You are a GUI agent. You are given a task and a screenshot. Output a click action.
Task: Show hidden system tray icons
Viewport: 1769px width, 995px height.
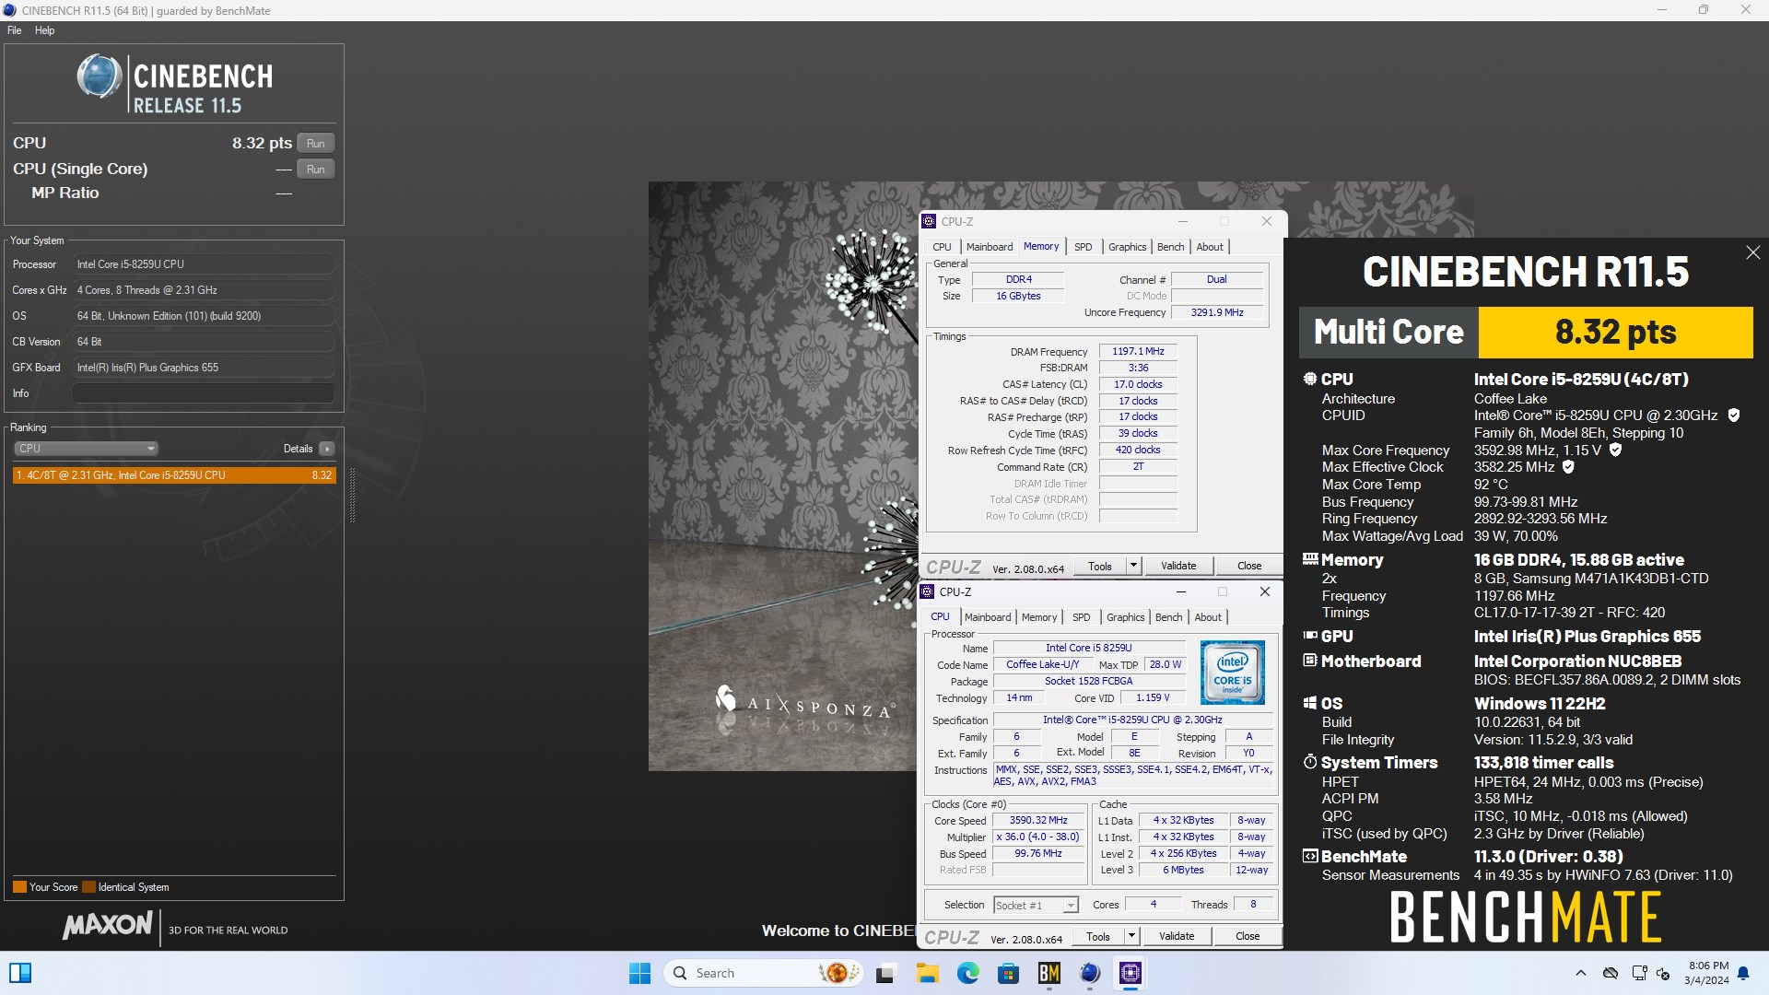click(1581, 973)
